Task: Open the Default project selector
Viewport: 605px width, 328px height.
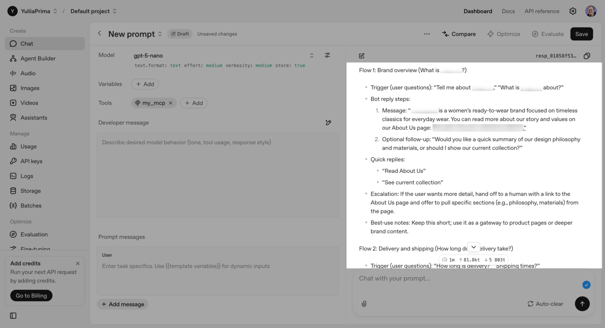Action: (90, 11)
